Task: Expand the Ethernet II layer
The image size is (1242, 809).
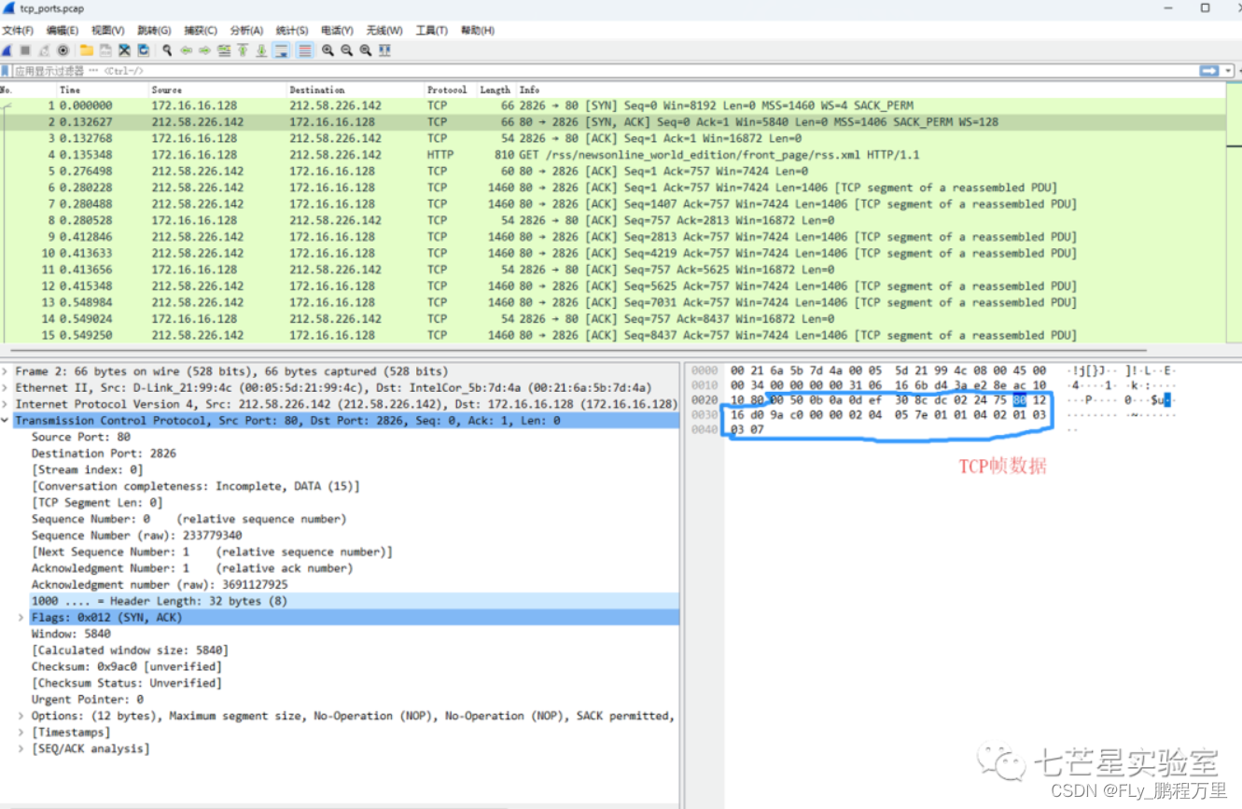Action: (x=6, y=387)
